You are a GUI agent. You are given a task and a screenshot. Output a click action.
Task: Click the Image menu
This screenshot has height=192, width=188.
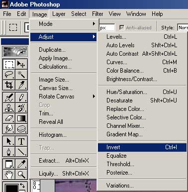pos(39,14)
